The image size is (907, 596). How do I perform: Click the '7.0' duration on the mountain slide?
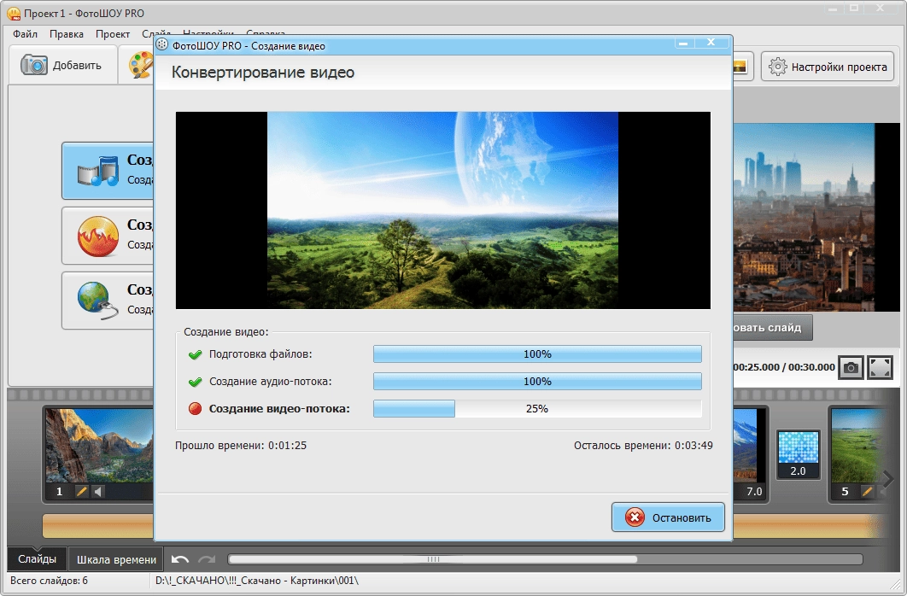click(754, 491)
